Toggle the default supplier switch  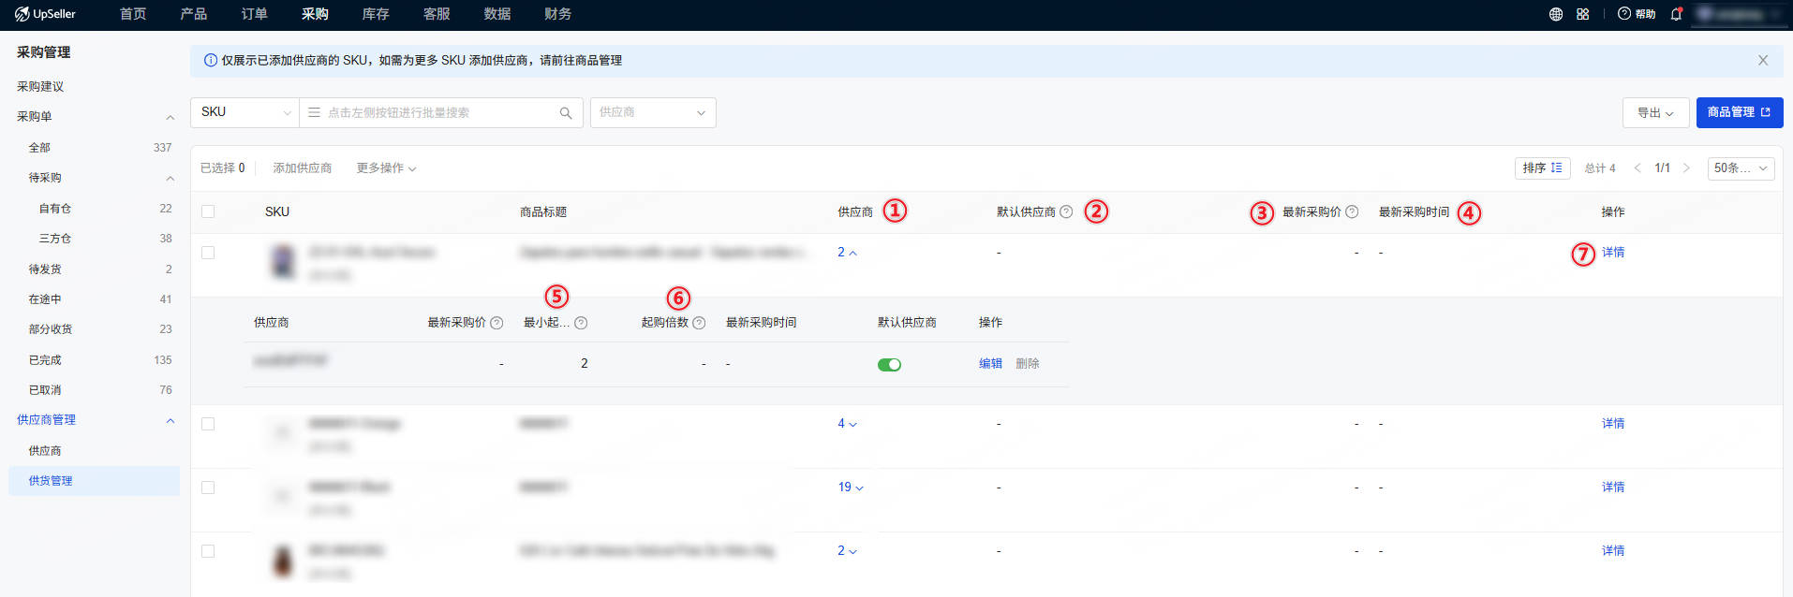(889, 365)
